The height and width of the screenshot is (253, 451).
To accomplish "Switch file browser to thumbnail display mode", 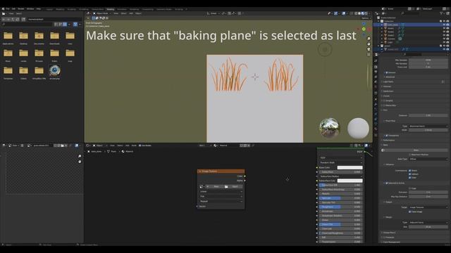I will [x=65, y=25].
